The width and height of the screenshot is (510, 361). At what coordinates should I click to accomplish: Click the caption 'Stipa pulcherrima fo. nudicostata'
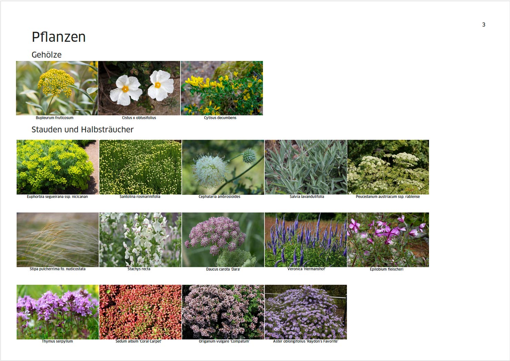click(x=58, y=269)
